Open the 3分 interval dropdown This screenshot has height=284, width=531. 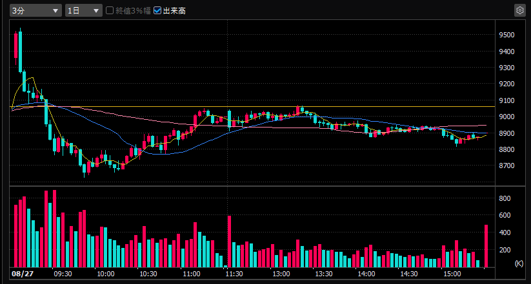35,10
